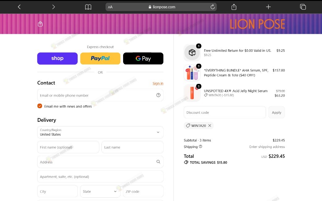Open a new tab with the plus icon
Screen dimensions: 322x201
click(x=268, y=7)
